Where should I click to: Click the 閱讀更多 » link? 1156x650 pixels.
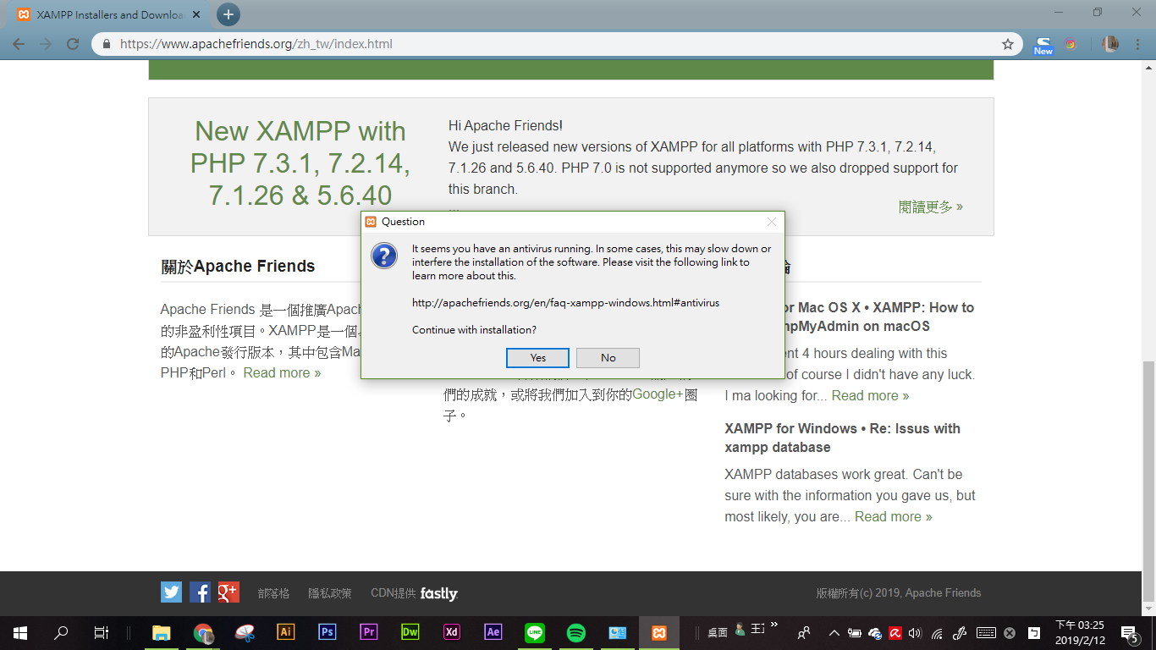tap(931, 207)
